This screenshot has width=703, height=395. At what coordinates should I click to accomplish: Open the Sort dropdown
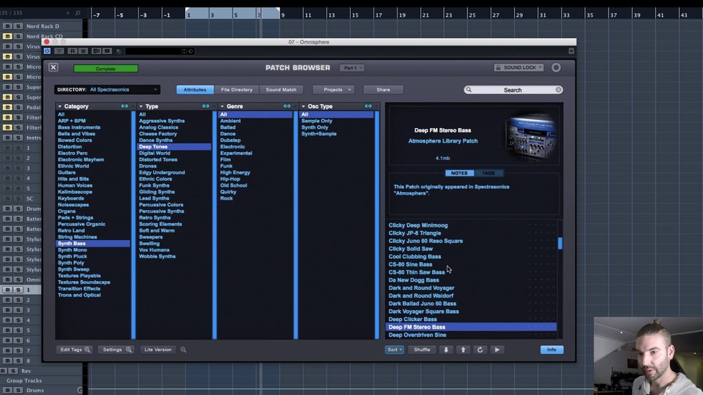pos(395,350)
